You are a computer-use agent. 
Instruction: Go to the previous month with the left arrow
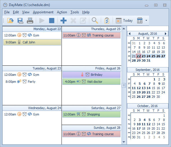(130, 34)
